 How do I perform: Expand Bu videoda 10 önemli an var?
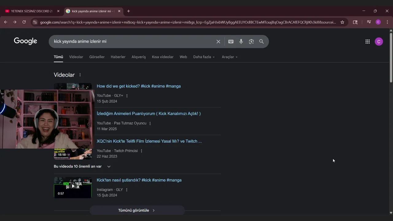click(82, 166)
